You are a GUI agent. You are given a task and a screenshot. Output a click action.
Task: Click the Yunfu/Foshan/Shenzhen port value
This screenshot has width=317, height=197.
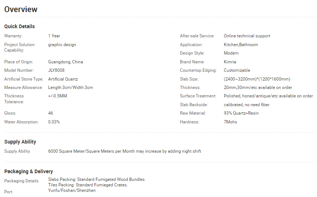click(x=72, y=190)
